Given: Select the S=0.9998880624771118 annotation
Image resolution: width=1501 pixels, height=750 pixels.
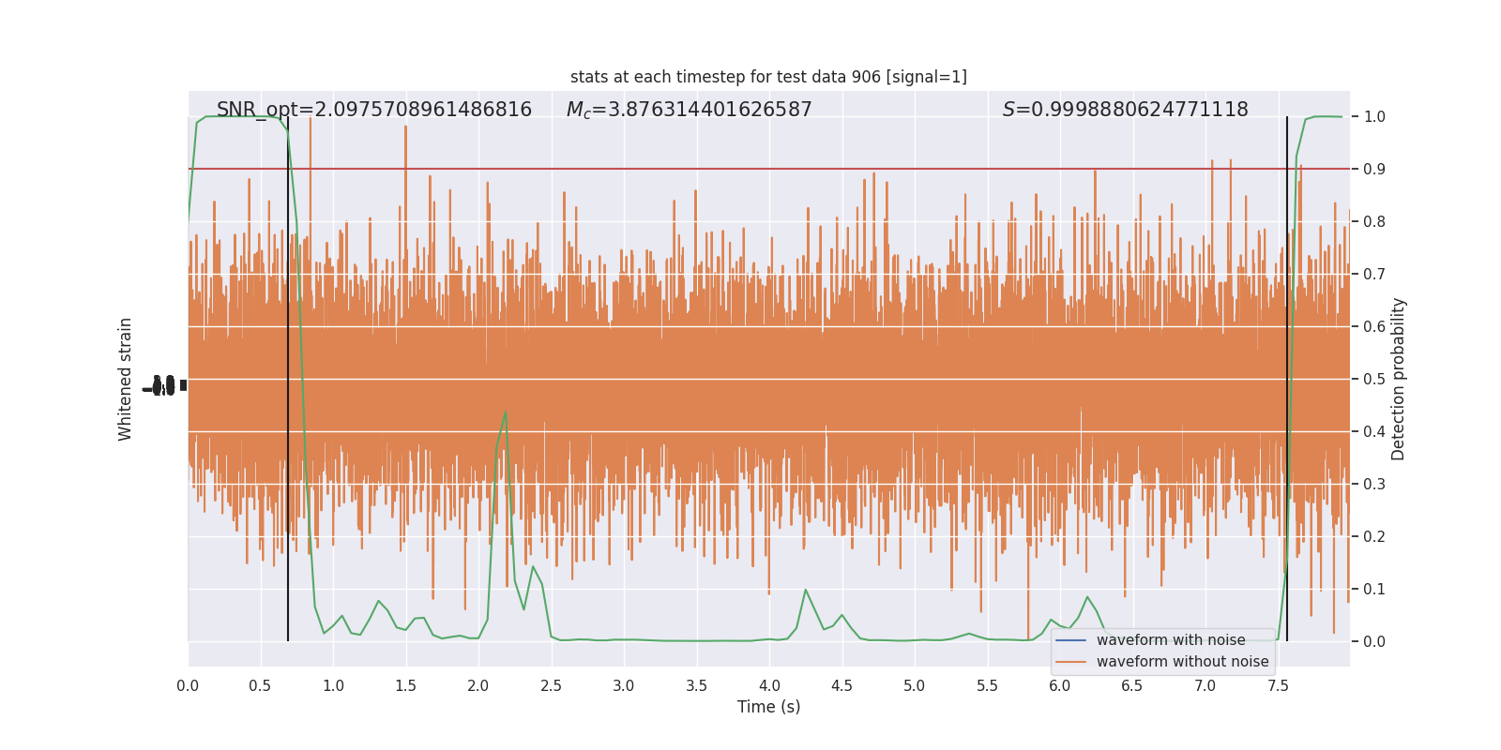Looking at the screenshot, I should [1126, 110].
